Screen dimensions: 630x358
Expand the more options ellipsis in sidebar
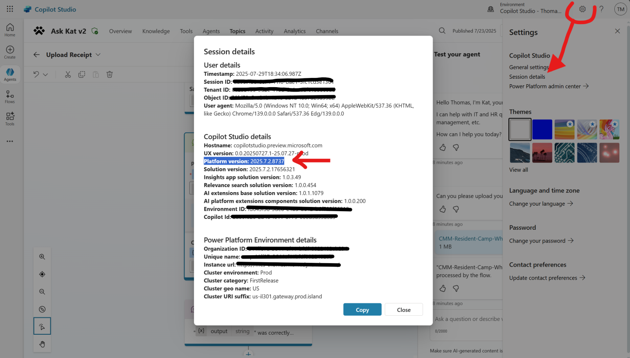coord(10,141)
